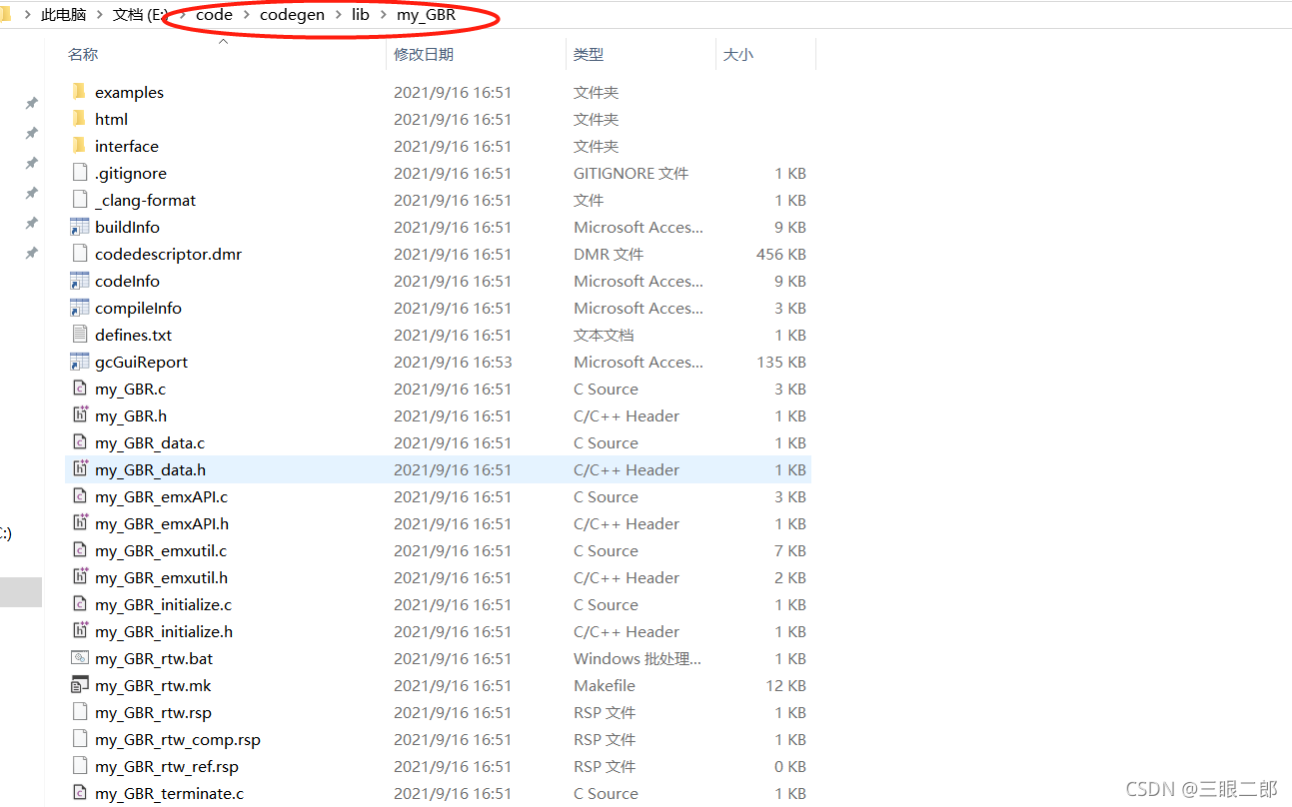Click the Windows 批处理 type cell
The height and width of the screenshot is (807, 1292).
click(638, 658)
